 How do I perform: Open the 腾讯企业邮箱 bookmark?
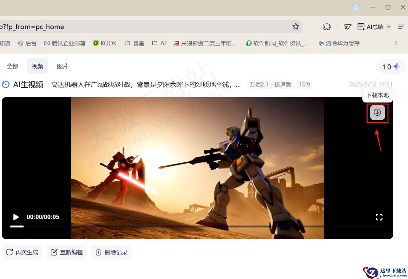tap(65, 43)
